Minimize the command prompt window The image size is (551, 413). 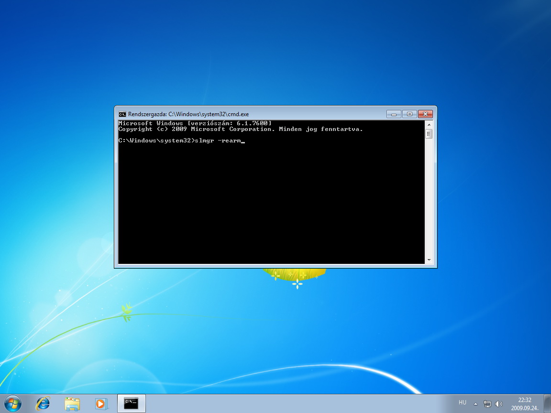(394, 114)
